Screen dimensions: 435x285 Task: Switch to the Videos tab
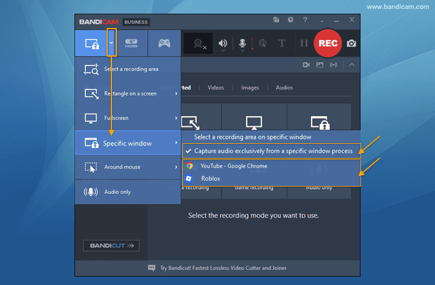tap(216, 88)
